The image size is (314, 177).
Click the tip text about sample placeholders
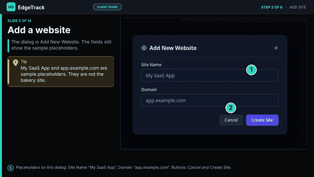(64, 74)
